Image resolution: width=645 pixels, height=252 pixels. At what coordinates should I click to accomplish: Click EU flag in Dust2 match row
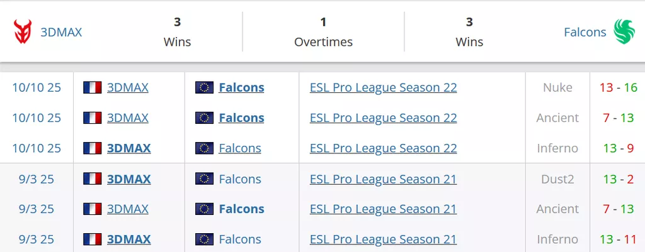point(204,179)
